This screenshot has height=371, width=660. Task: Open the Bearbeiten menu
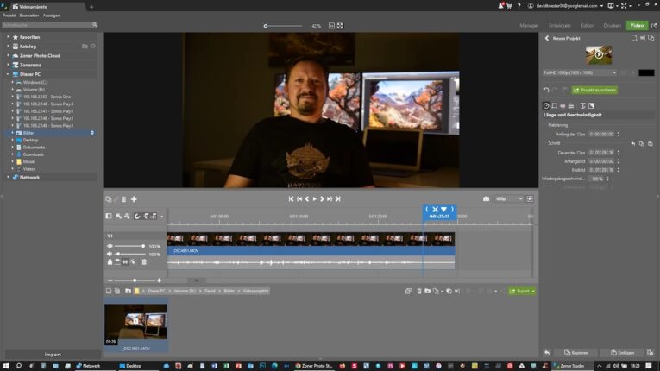[x=29, y=16]
